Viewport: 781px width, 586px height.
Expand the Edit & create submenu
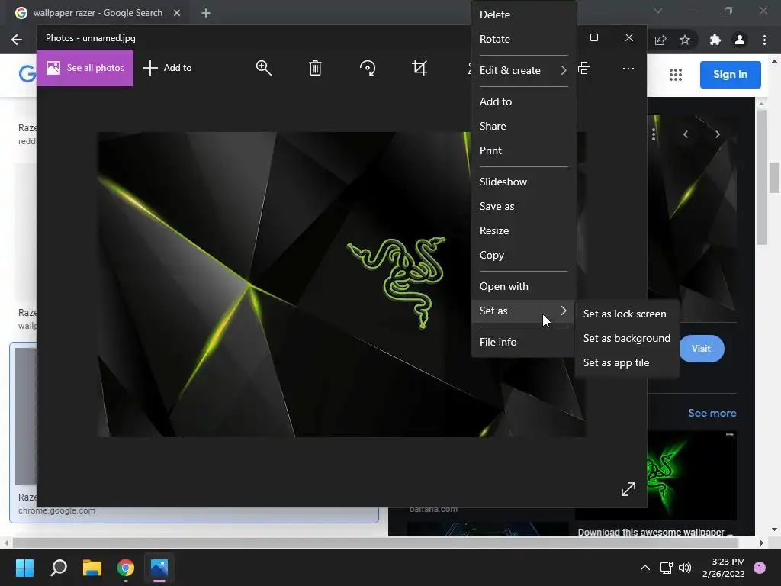coord(523,70)
